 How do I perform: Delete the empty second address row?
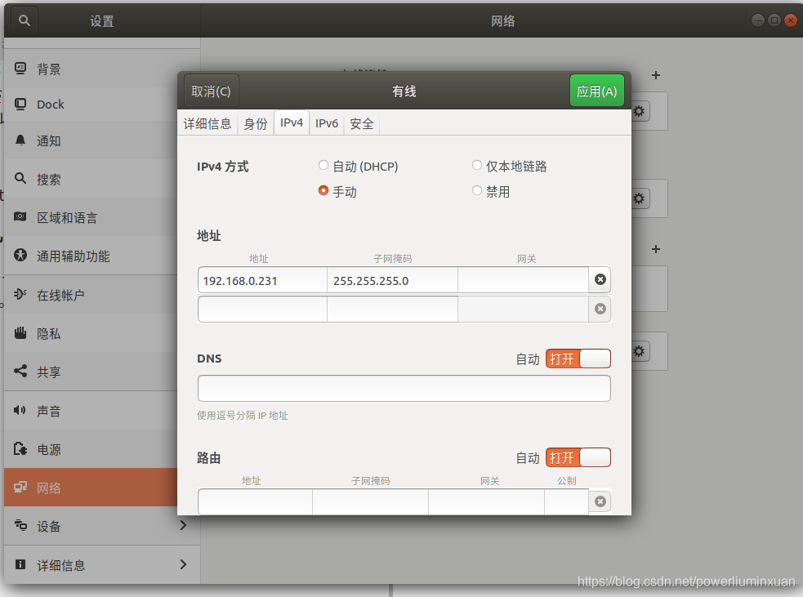(x=600, y=309)
